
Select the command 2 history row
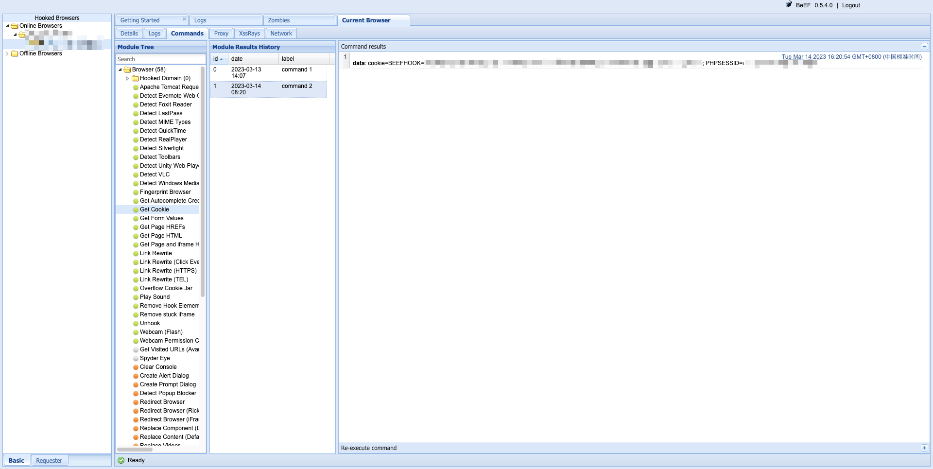(x=268, y=89)
